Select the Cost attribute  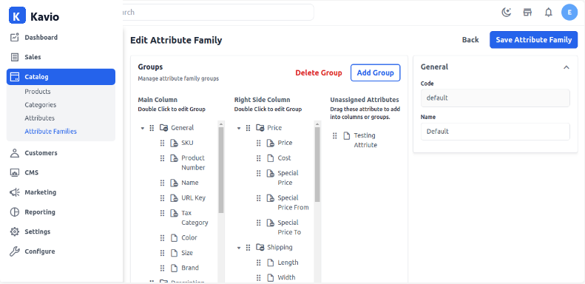[x=284, y=158]
